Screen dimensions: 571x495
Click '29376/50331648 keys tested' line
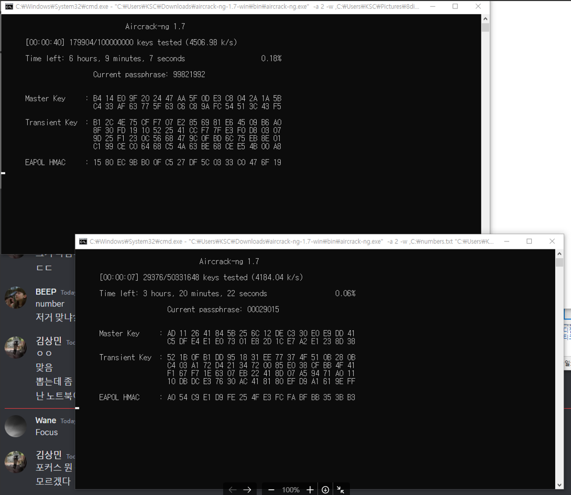201,278
